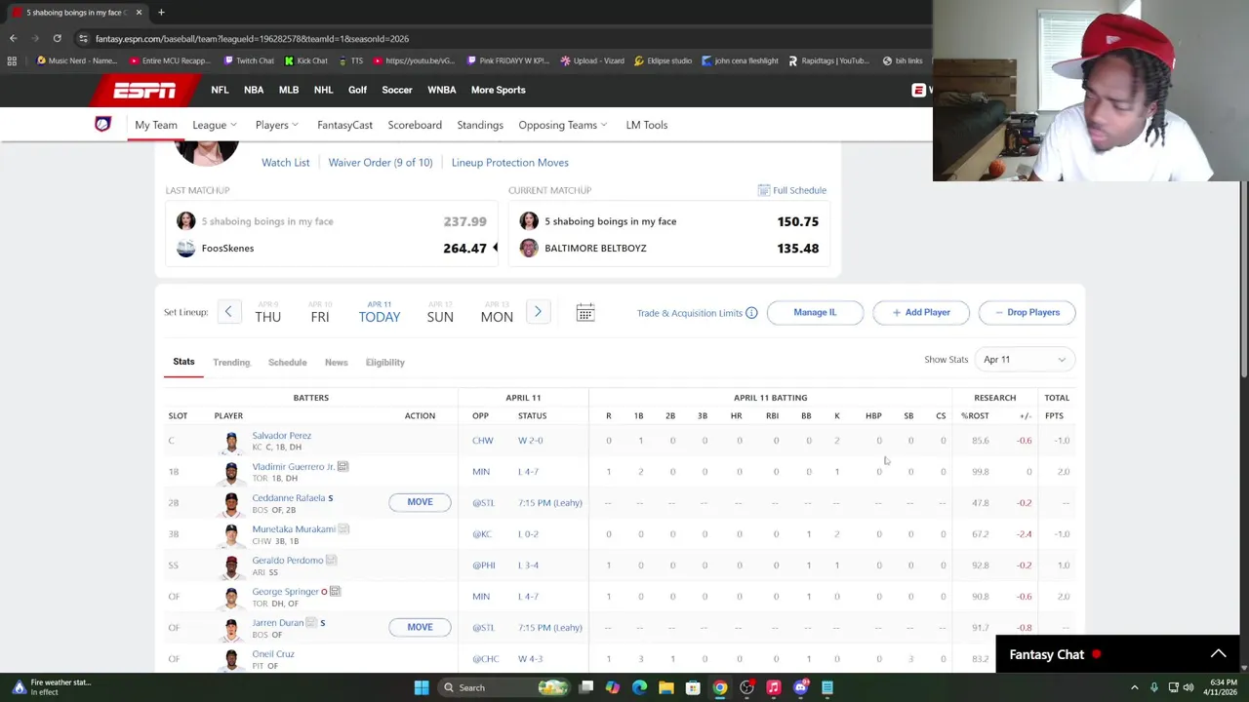Open a new browser tab

click(161, 13)
